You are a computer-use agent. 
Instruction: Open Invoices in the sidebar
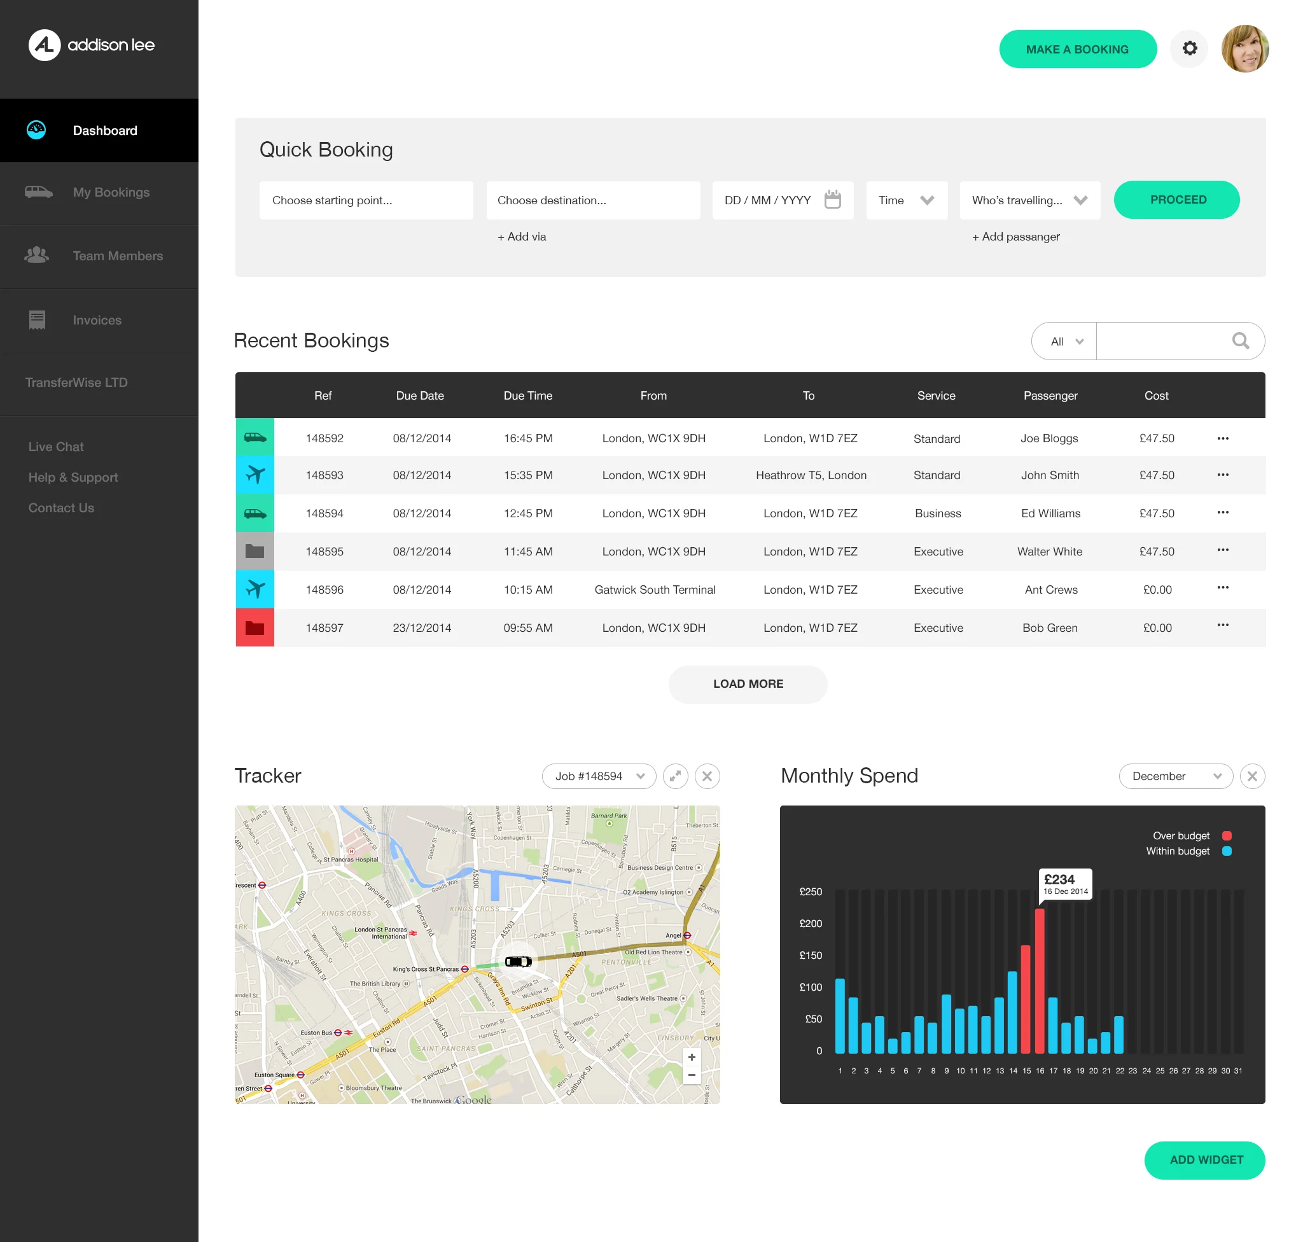[x=99, y=321]
